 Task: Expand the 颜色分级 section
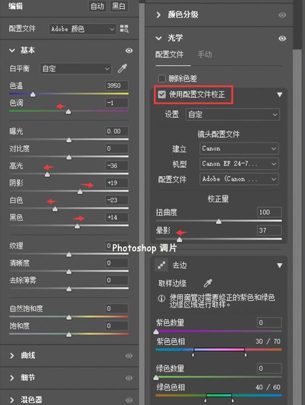click(159, 15)
